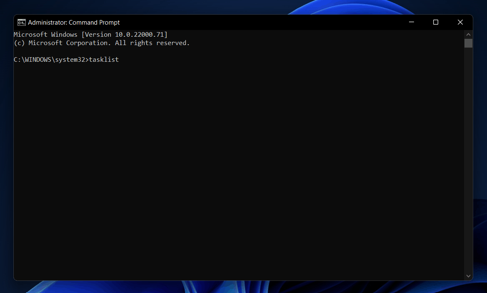Close the Administrator Command Prompt window
487x293 pixels.
pos(460,22)
